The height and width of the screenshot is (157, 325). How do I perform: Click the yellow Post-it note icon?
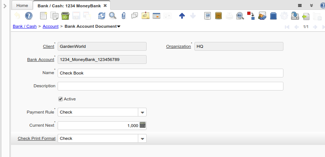click(145, 16)
